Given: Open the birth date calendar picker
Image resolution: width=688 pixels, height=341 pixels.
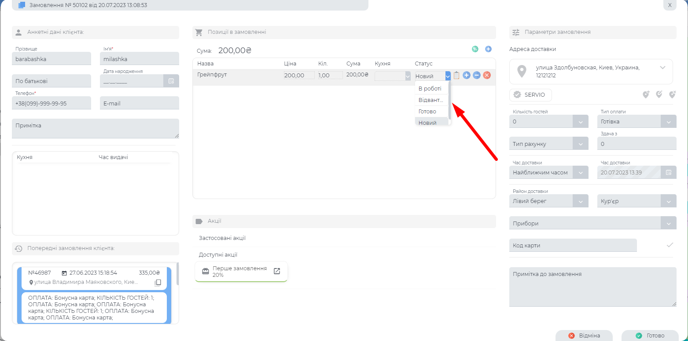Looking at the screenshot, I should tap(171, 81).
